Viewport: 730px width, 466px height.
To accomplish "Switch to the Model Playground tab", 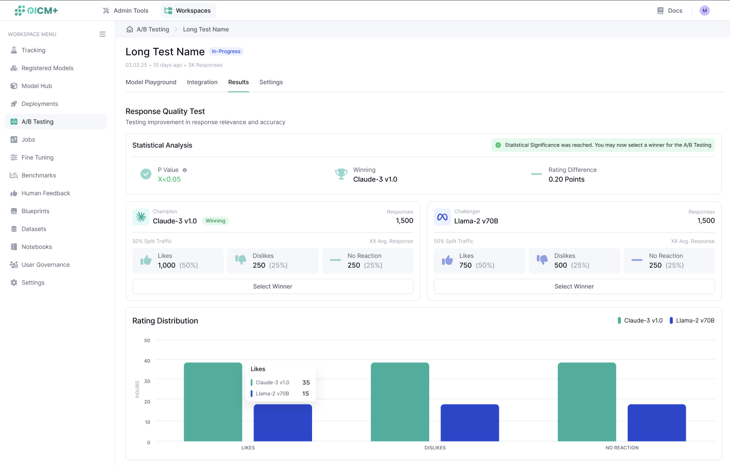I will pyautogui.click(x=151, y=82).
